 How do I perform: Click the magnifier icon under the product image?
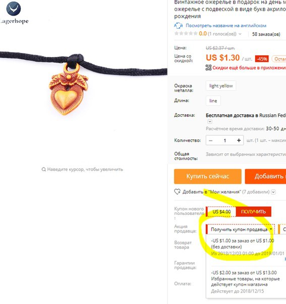(x=44, y=169)
